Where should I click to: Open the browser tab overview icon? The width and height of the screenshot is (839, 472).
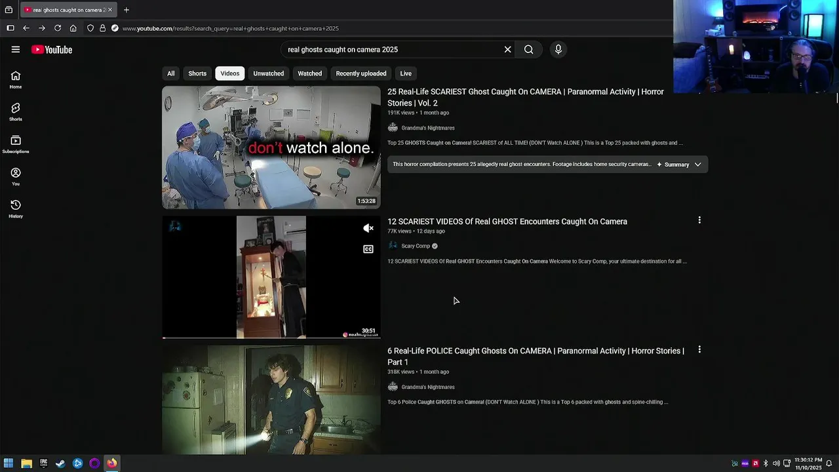coord(9,10)
